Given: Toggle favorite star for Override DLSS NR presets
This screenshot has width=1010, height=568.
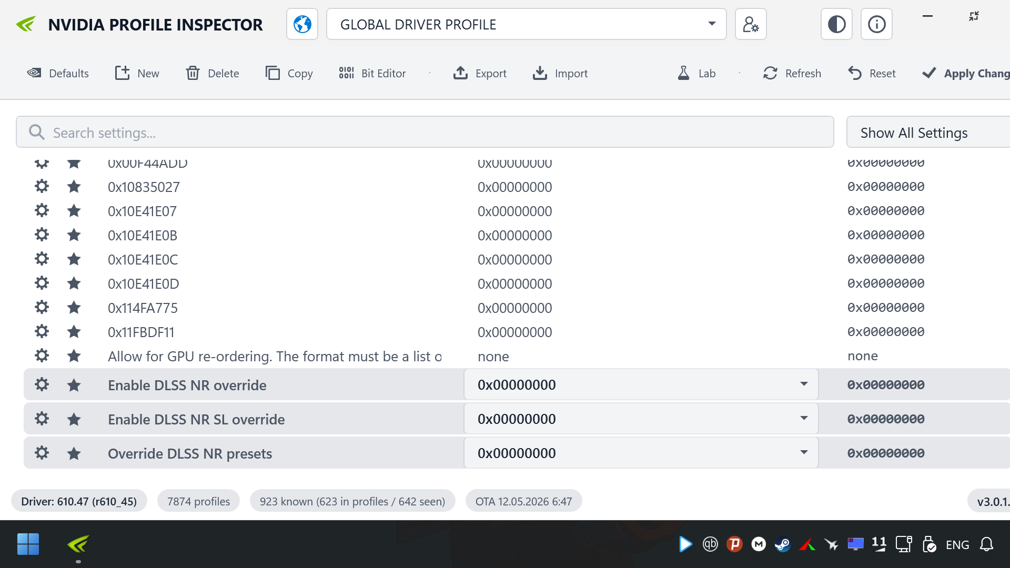Looking at the screenshot, I should pos(74,453).
